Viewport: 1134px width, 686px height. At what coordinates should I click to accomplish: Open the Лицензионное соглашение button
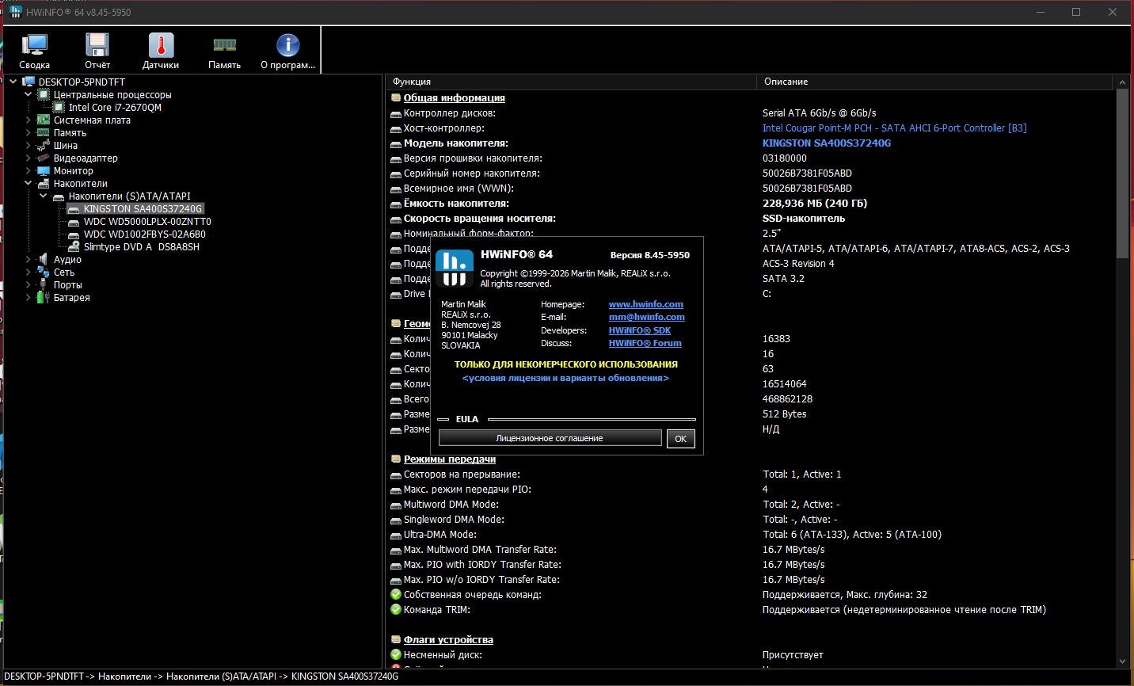point(550,438)
